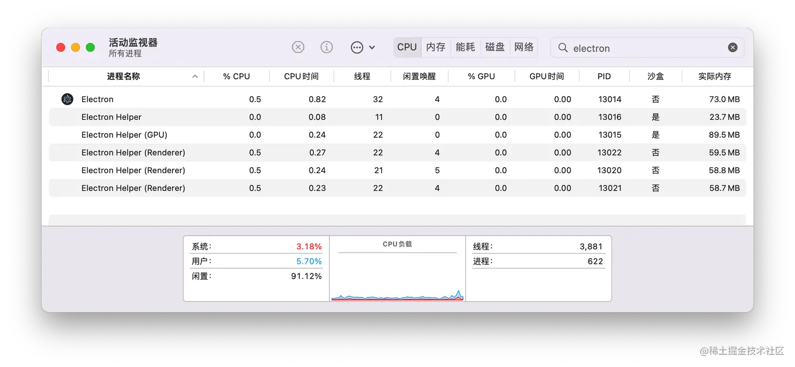
Task: Select Electron Helper (GPU) row
Action: [397, 135]
